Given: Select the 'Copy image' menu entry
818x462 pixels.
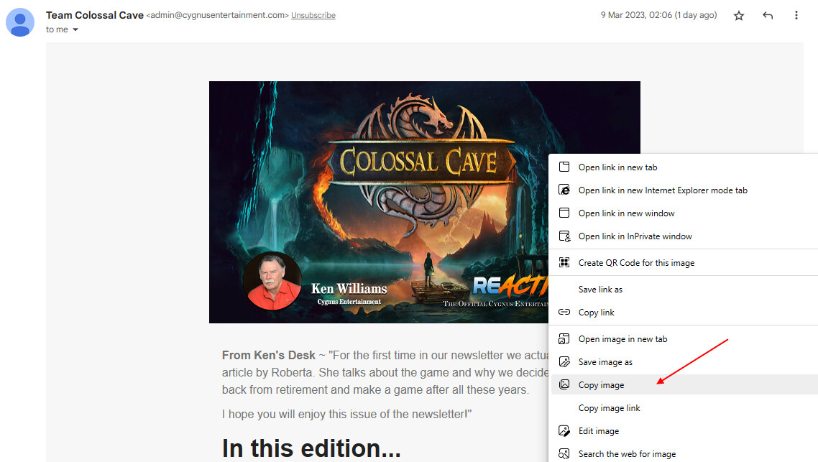Looking at the screenshot, I should (x=684, y=385).
